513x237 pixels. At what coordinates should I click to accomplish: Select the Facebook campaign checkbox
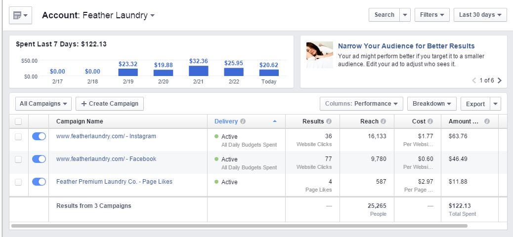pyautogui.click(x=18, y=159)
